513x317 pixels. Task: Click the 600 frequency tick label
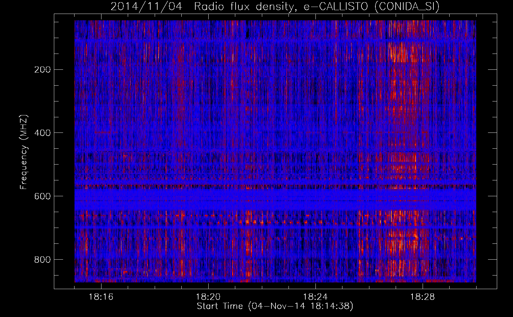click(x=42, y=196)
